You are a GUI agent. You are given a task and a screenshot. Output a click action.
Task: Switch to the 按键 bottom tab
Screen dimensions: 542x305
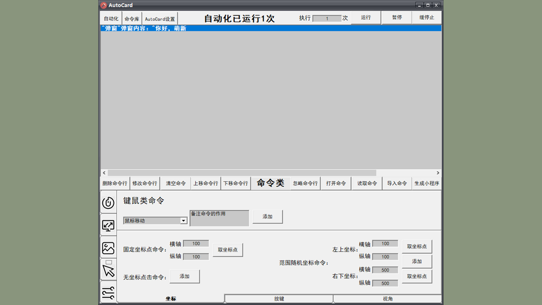pyautogui.click(x=279, y=299)
